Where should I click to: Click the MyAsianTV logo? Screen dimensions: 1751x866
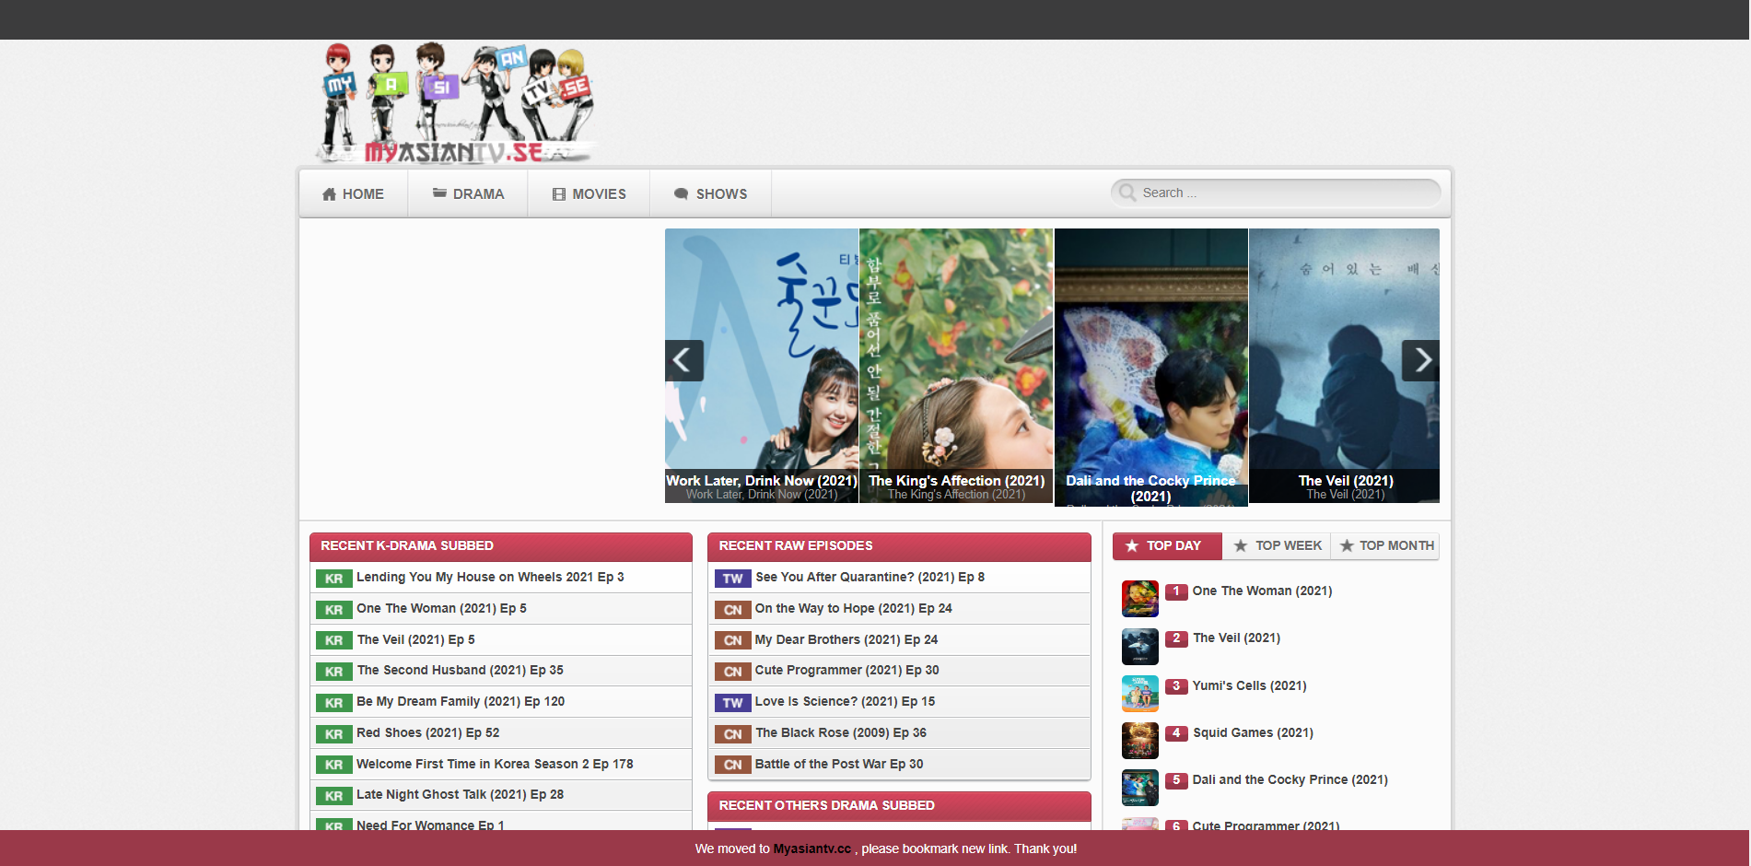point(455,101)
